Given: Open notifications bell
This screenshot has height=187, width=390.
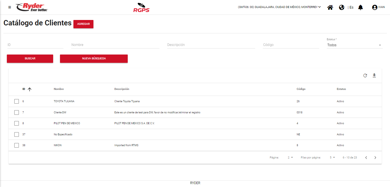Looking at the screenshot, I should point(361,7).
